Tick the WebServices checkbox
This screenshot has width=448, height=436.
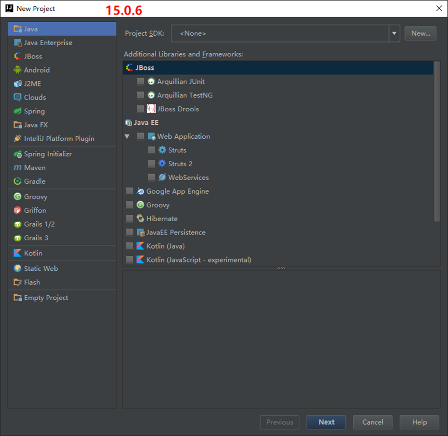151,178
